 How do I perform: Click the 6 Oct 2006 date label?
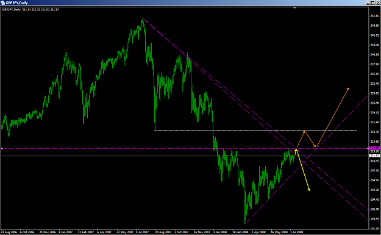click(27, 232)
